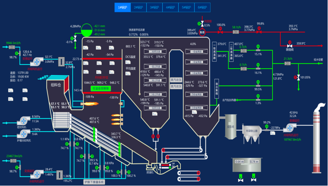Select the 4#锅炉 tab
328x186 pixels.
click(170, 7)
